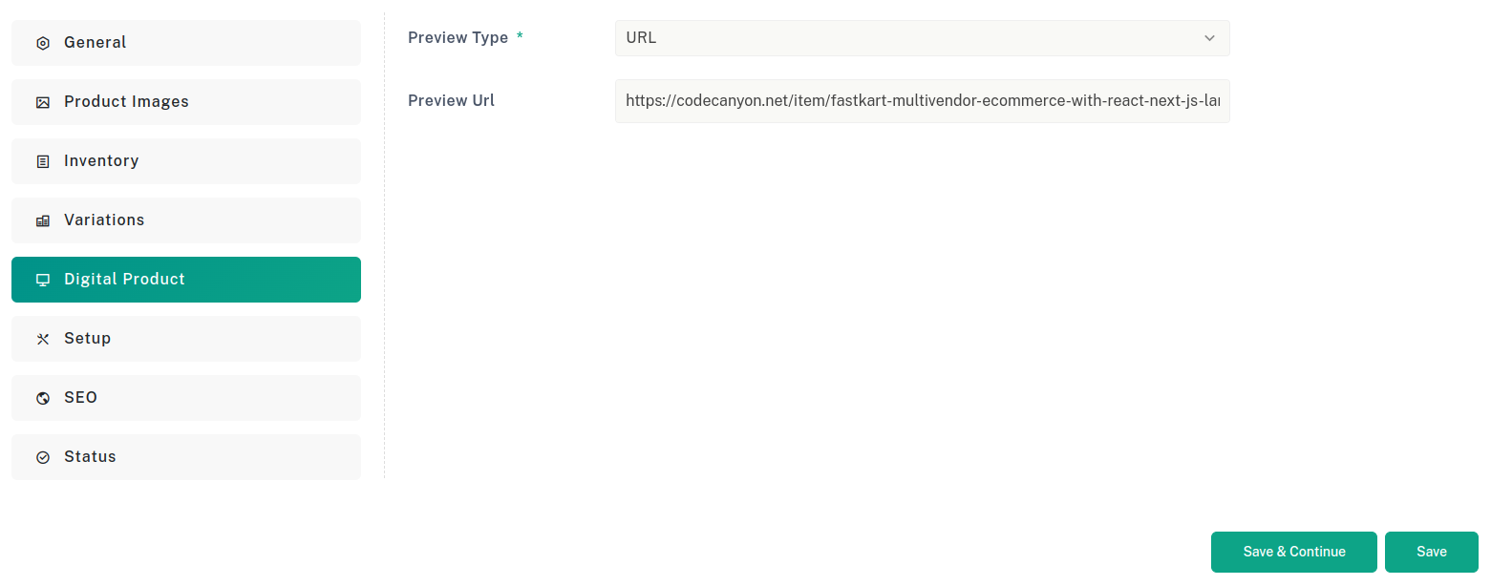Expand Preview Type using its chevron arrow

[1209, 38]
